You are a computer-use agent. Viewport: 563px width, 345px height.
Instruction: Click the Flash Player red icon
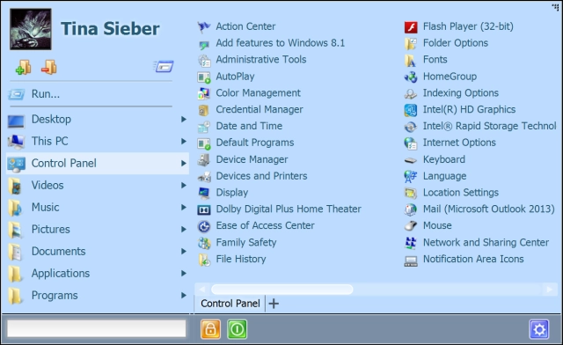coord(411,27)
